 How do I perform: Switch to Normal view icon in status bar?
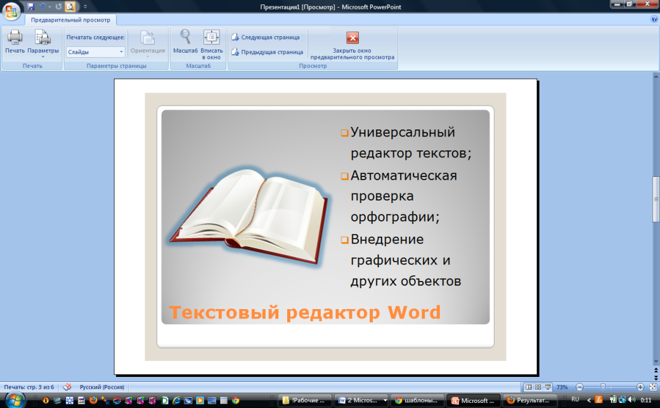[529, 387]
